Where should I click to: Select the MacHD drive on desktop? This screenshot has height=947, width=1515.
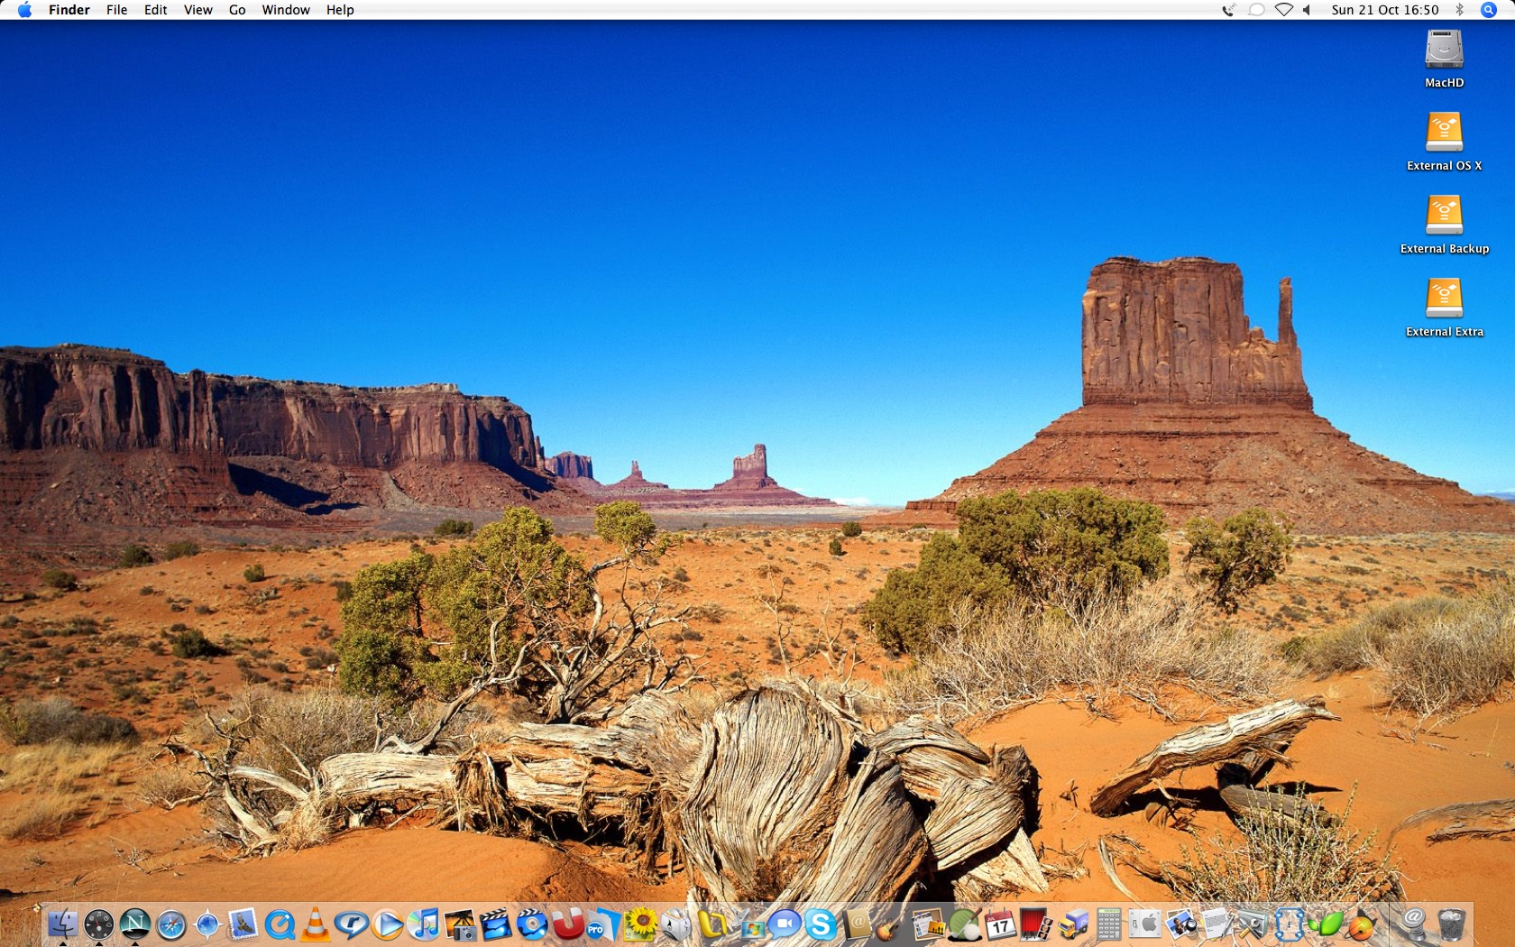(1444, 60)
